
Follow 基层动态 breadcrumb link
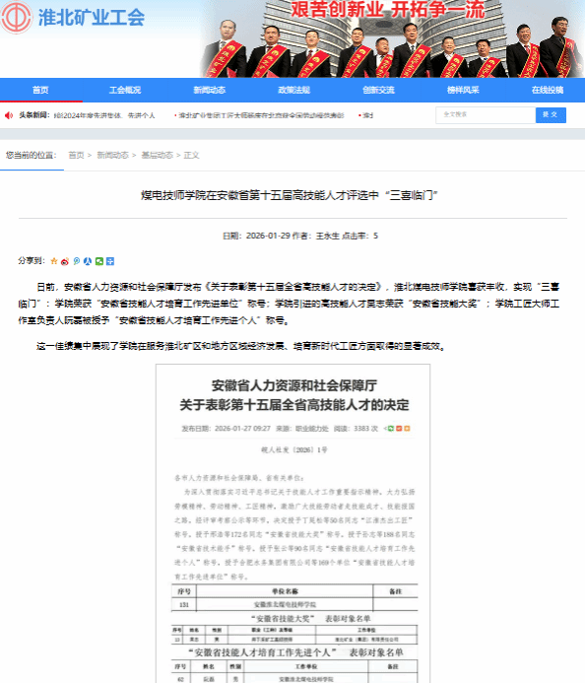[x=158, y=155]
